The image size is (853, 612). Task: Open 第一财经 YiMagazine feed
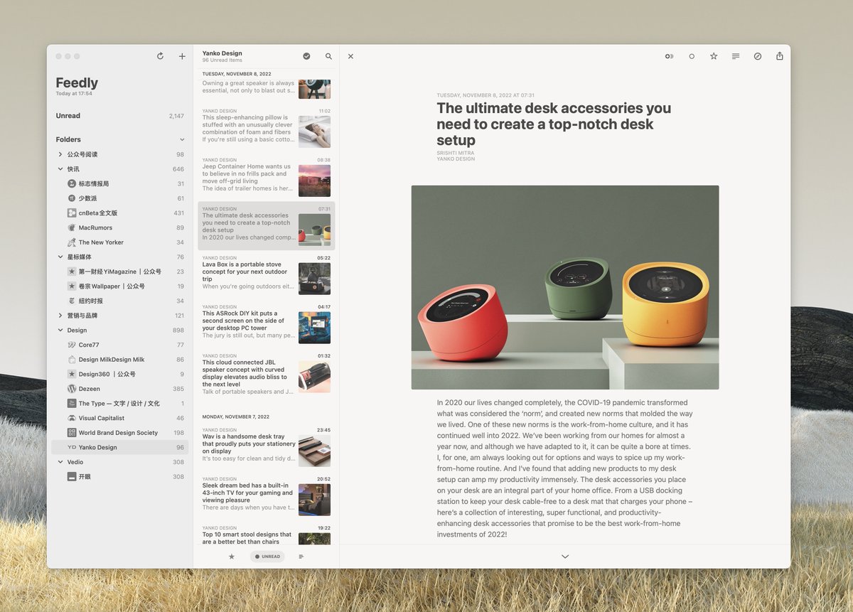[119, 272]
